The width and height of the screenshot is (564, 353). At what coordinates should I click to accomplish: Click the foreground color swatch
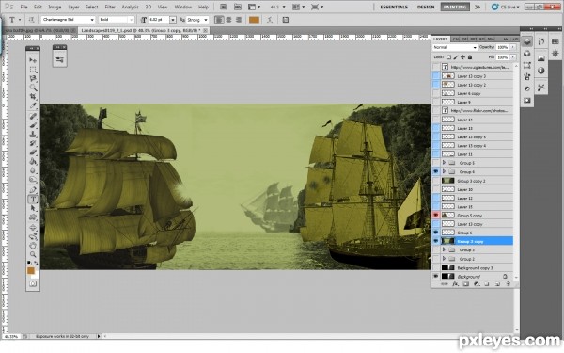pos(31,270)
